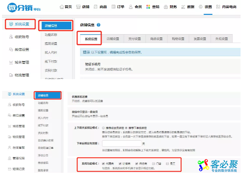The image size is (243, 174).
Task: Open 短信记录 envelope icon
Action: click(10, 169)
